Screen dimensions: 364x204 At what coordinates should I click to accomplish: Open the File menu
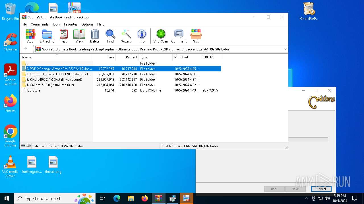[x=24, y=24]
